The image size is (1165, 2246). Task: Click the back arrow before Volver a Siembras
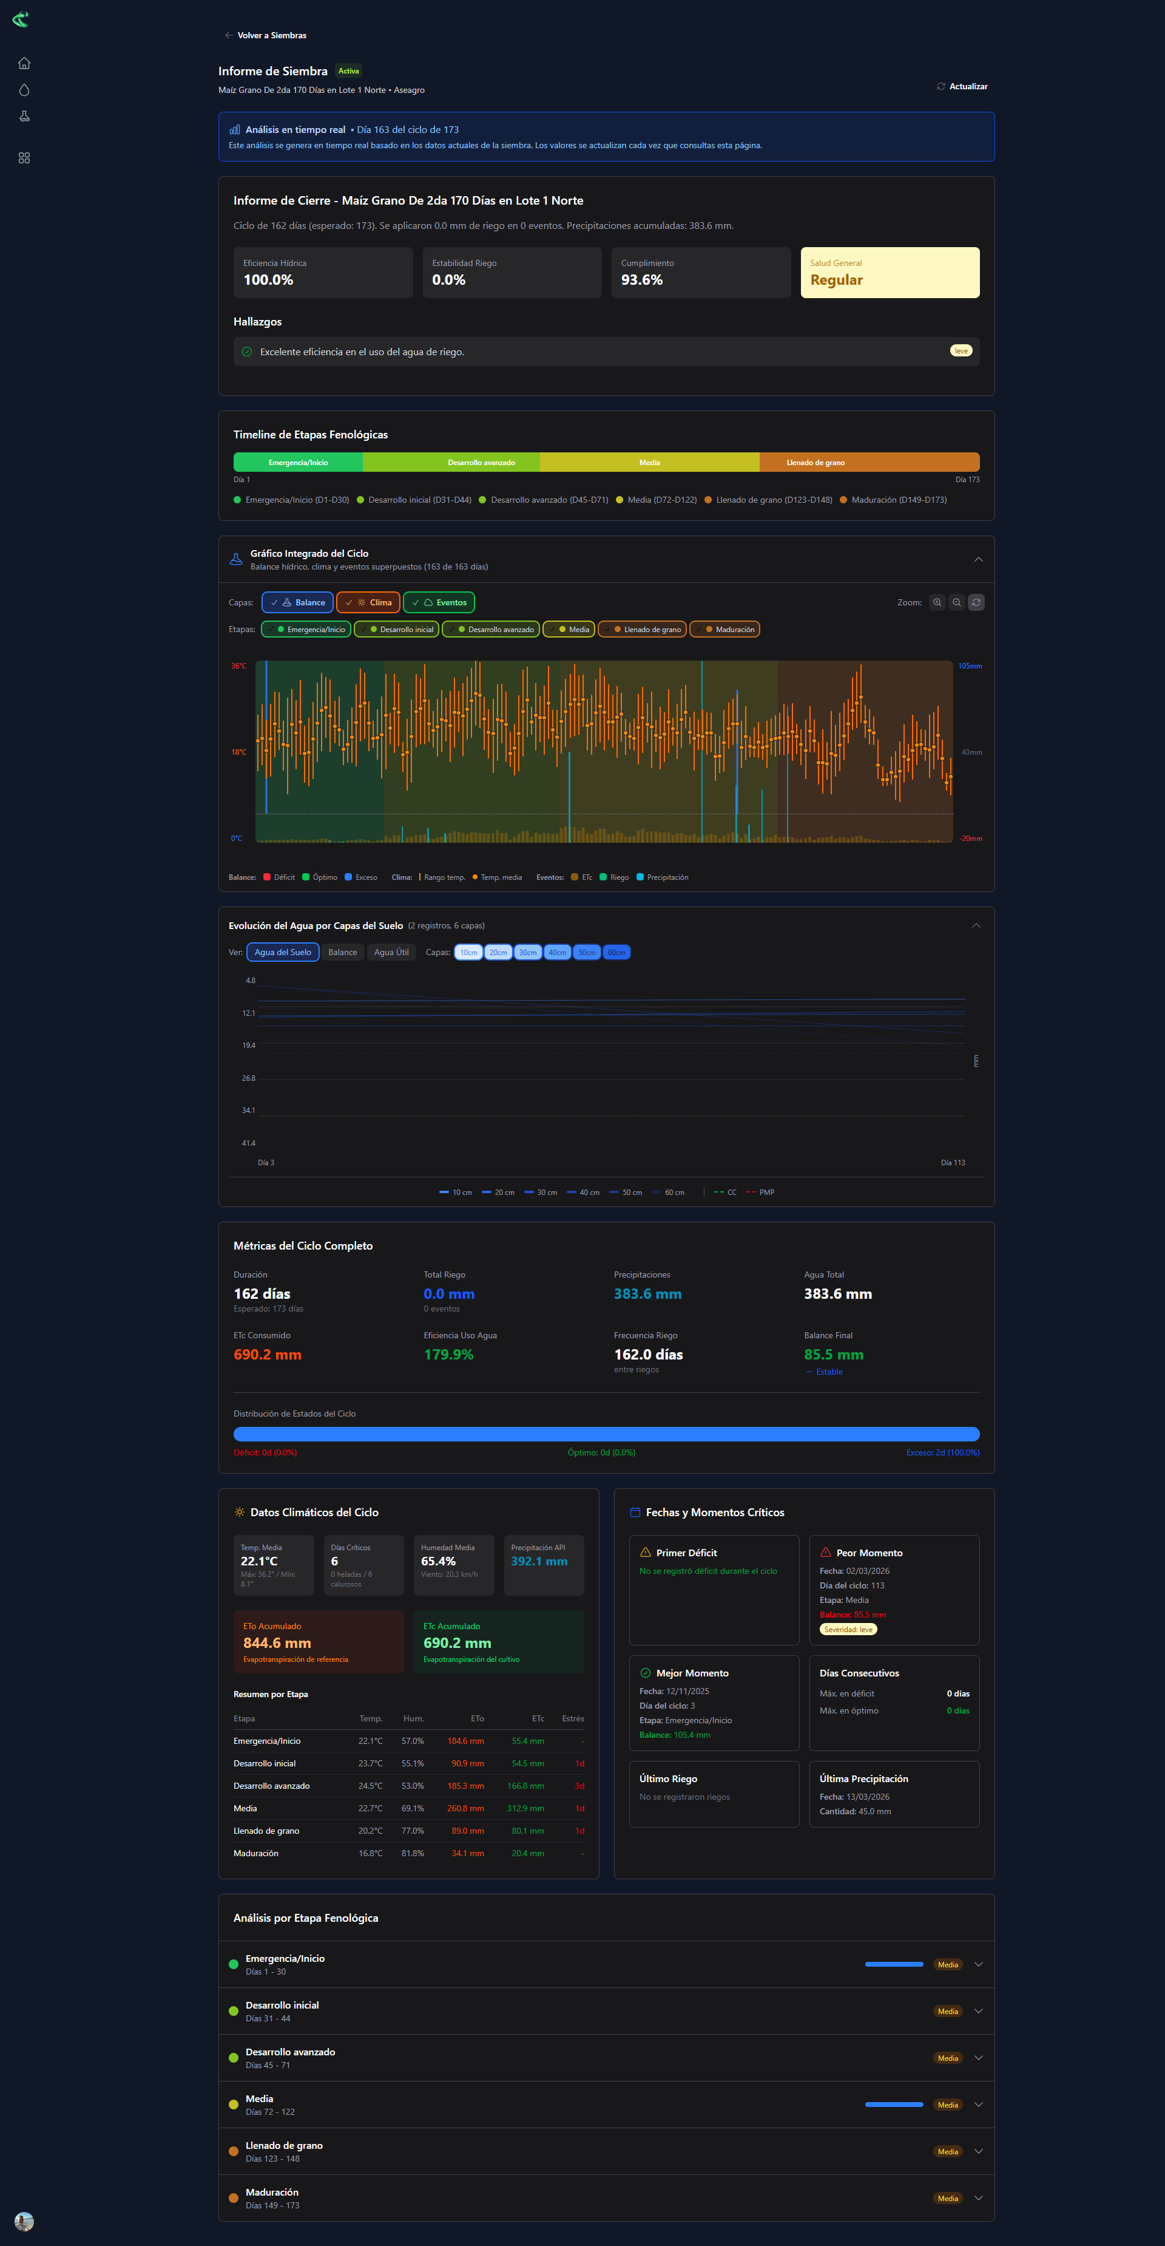click(x=228, y=36)
